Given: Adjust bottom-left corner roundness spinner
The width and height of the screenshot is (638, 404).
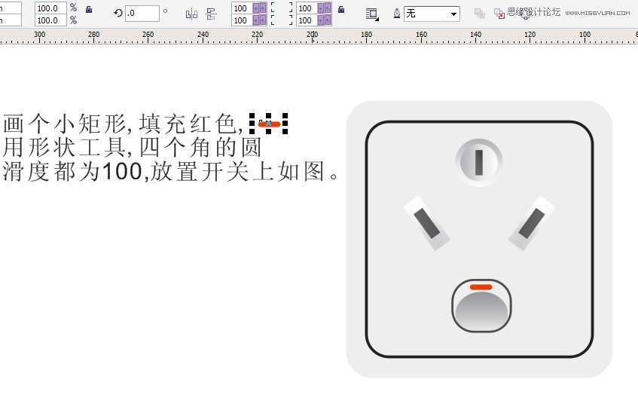Looking at the screenshot, I should [260, 20].
